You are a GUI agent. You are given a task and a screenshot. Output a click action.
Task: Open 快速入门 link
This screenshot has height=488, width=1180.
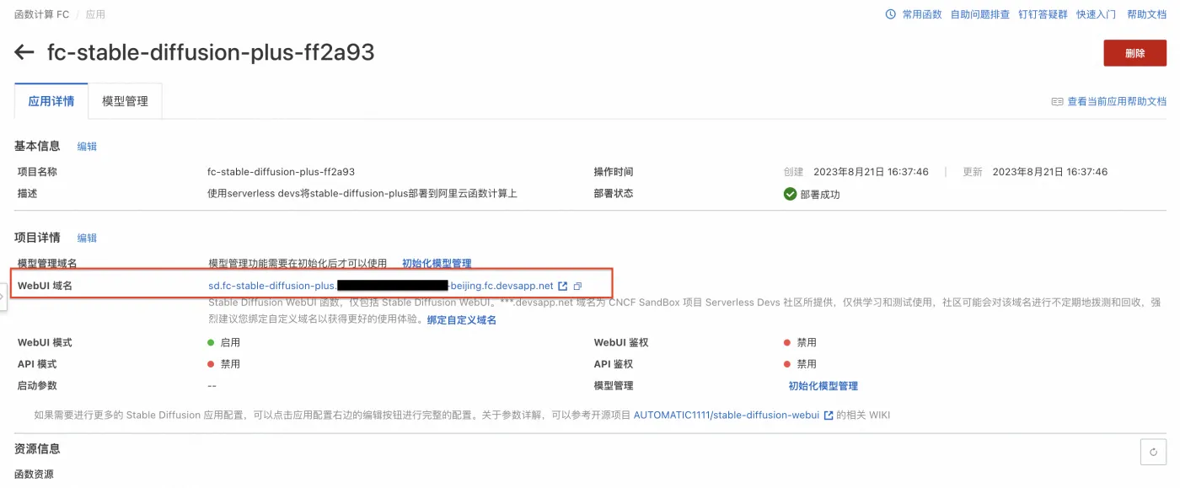click(1097, 14)
